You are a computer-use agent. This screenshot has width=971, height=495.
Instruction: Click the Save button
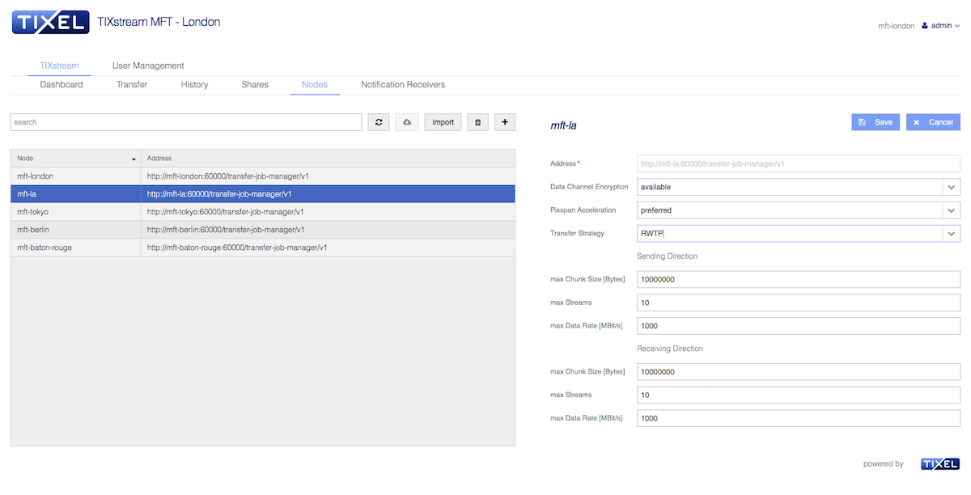875,122
